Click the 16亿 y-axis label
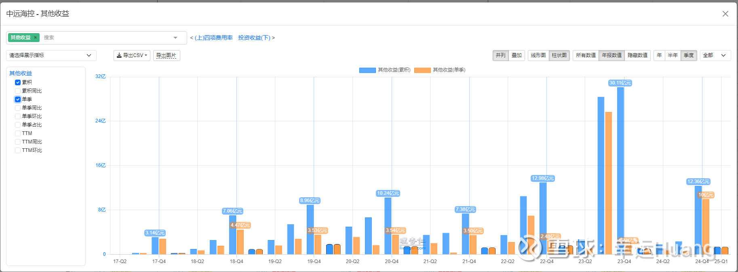This screenshot has width=738, height=272. [x=101, y=165]
